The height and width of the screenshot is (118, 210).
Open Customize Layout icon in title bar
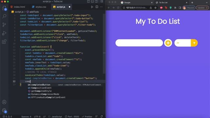[x=102, y=1]
